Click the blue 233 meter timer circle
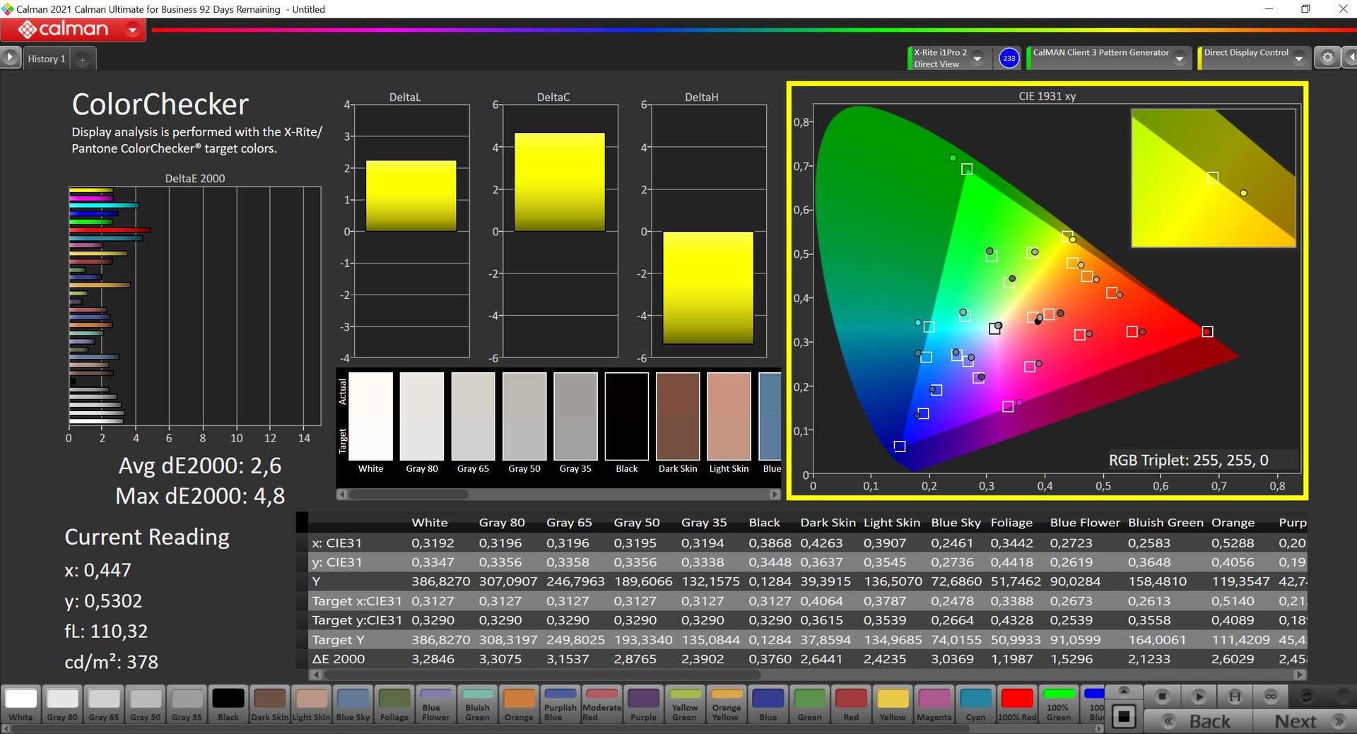This screenshot has height=734, width=1357. pos(1009,58)
